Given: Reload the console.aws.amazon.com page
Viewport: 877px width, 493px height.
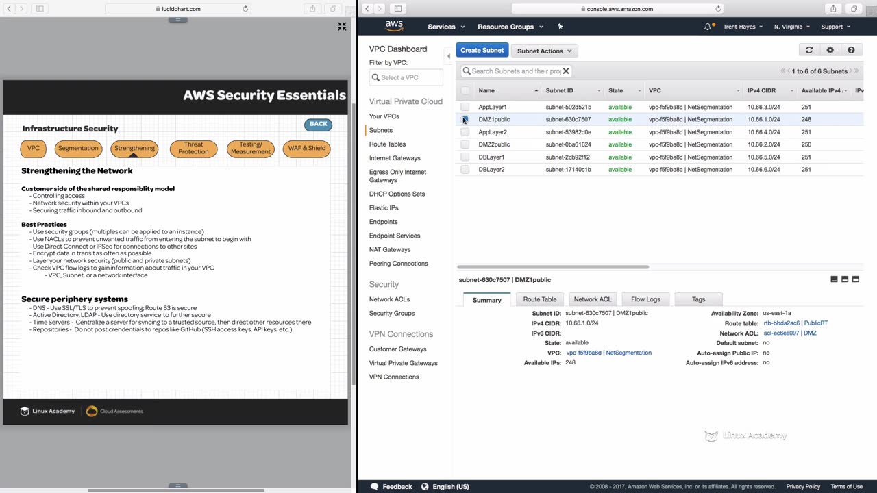Looking at the screenshot, I should click(718, 9).
